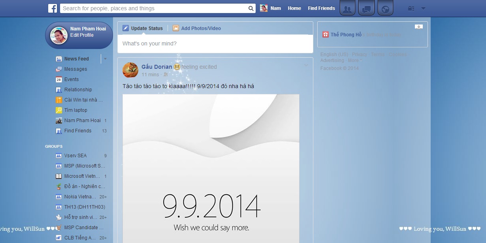Image resolution: width=486 pixels, height=243 pixels.
Task: Click the Relationship sidebar icon
Action: coord(58,90)
